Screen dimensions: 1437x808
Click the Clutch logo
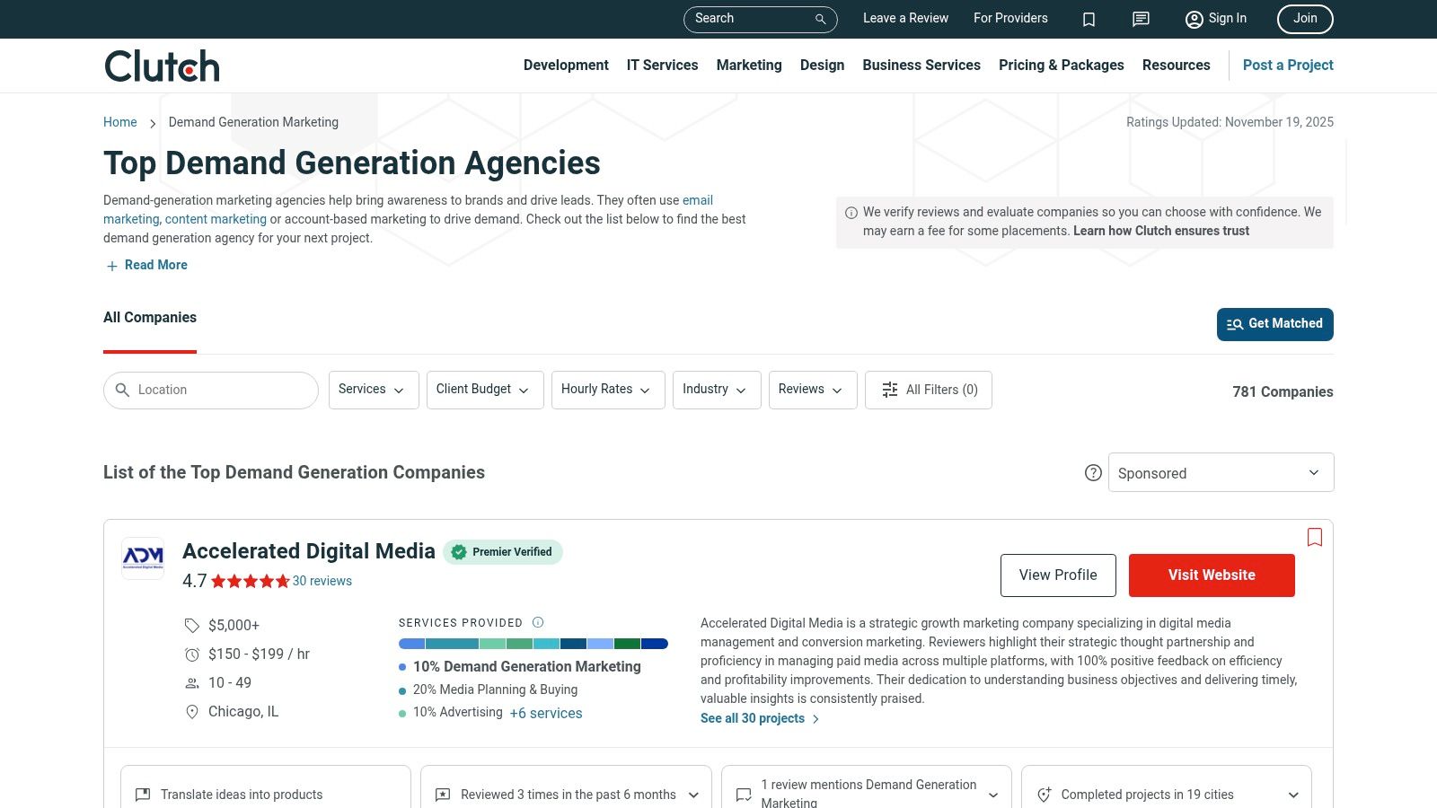[162, 66]
